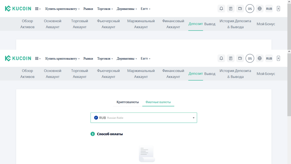The width and height of the screenshot is (291, 164).
Task: Click the OS profile avatar in the lower header
Action: point(250,58)
